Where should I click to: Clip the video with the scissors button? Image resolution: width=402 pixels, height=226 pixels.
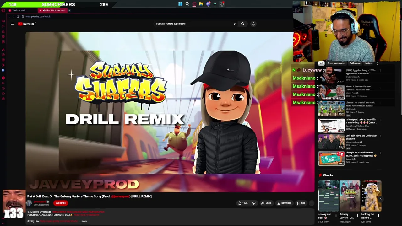tap(301, 203)
